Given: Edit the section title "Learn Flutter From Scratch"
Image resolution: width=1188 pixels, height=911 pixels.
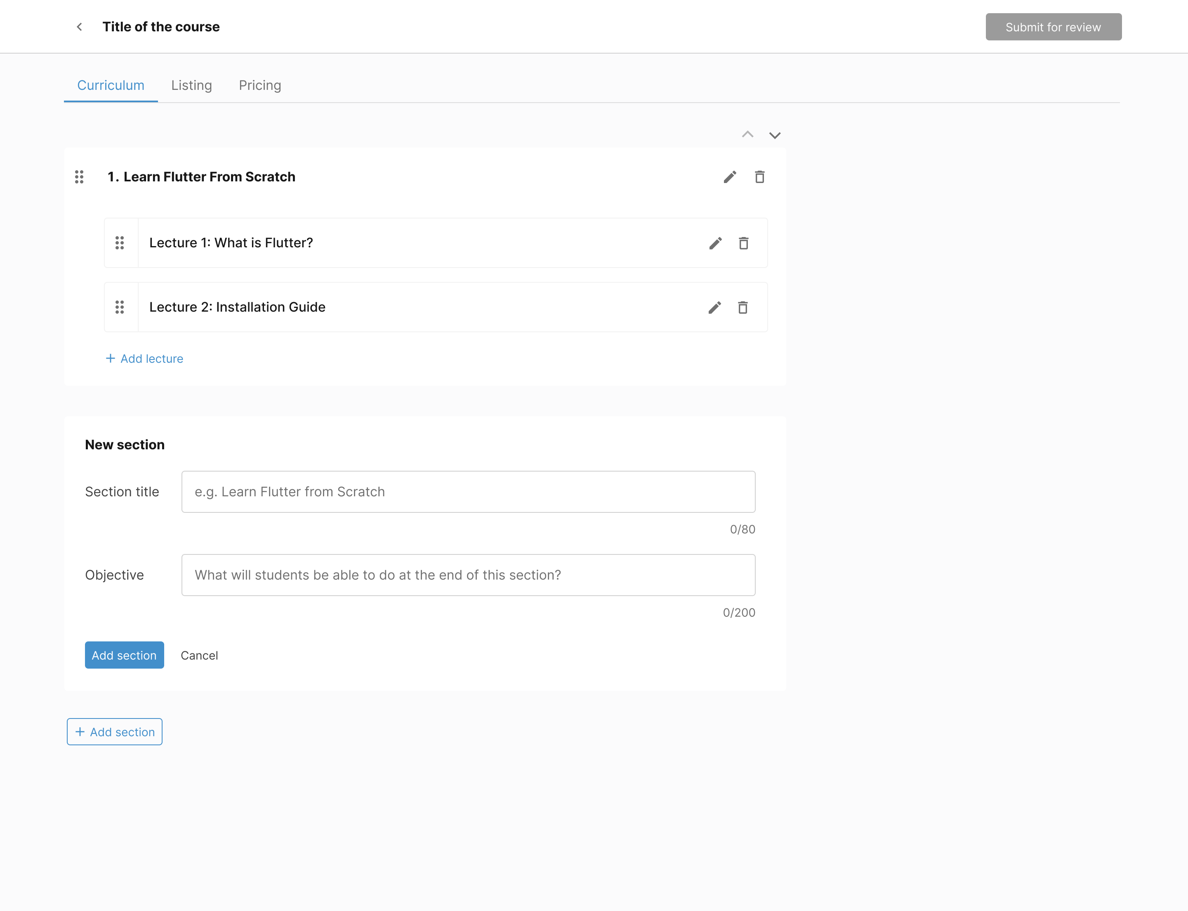Looking at the screenshot, I should click(x=729, y=177).
